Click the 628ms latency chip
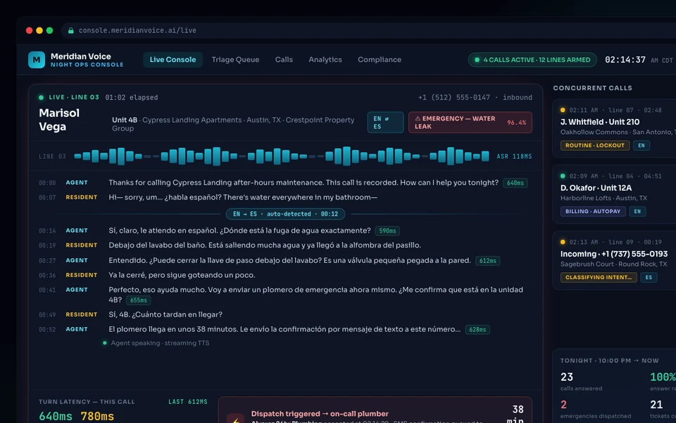 (x=477, y=330)
